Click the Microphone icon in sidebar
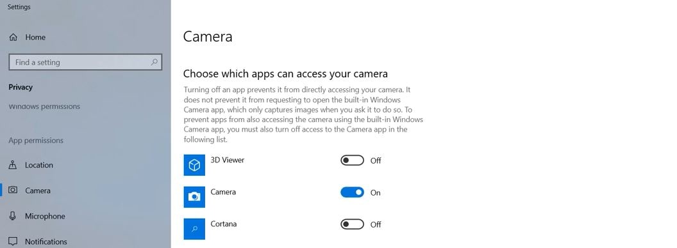Viewport: 677px width, 248px height. [x=13, y=215]
